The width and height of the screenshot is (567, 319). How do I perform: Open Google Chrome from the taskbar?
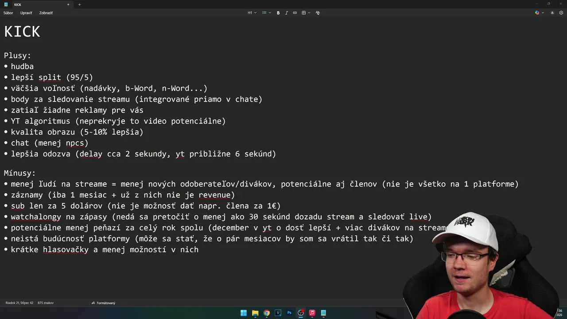267,313
